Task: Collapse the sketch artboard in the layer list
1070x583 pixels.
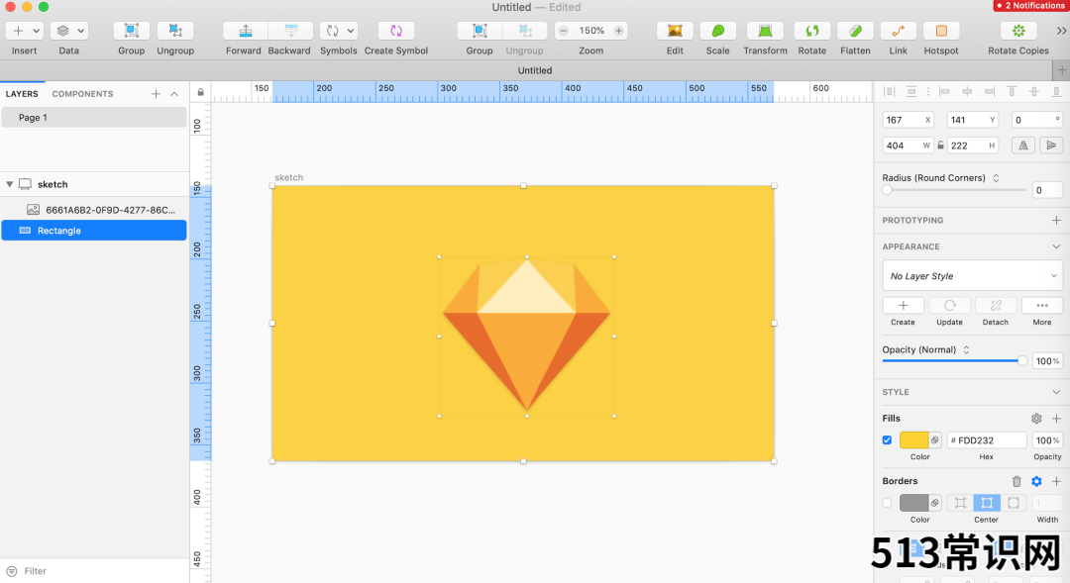Action: 10,184
